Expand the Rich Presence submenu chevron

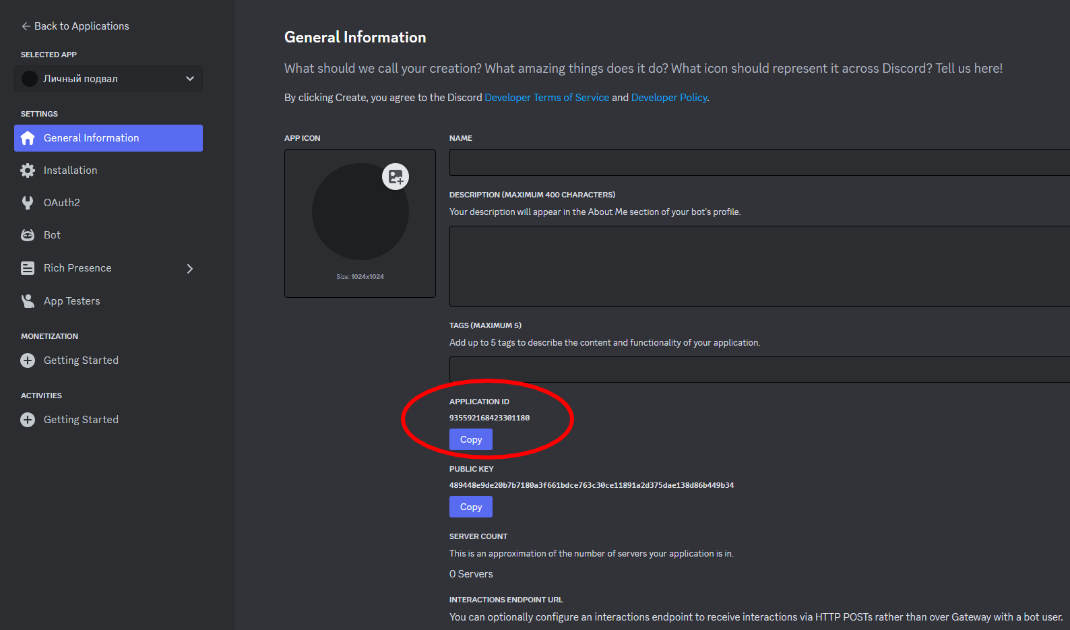[190, 269]
